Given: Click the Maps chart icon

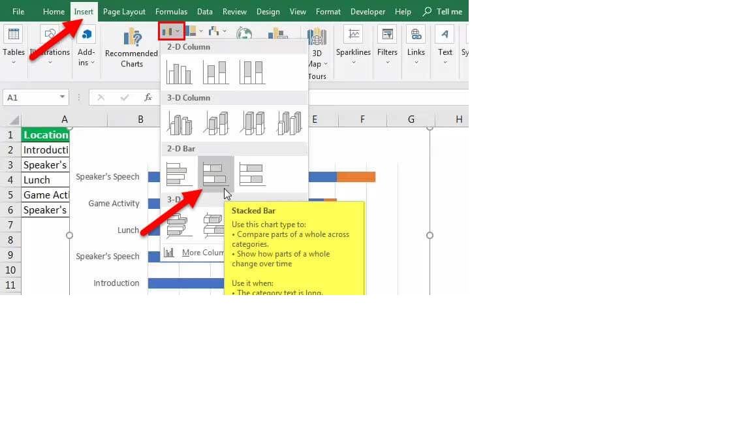Looking at the screenshot, I should [x=244, y=33].
